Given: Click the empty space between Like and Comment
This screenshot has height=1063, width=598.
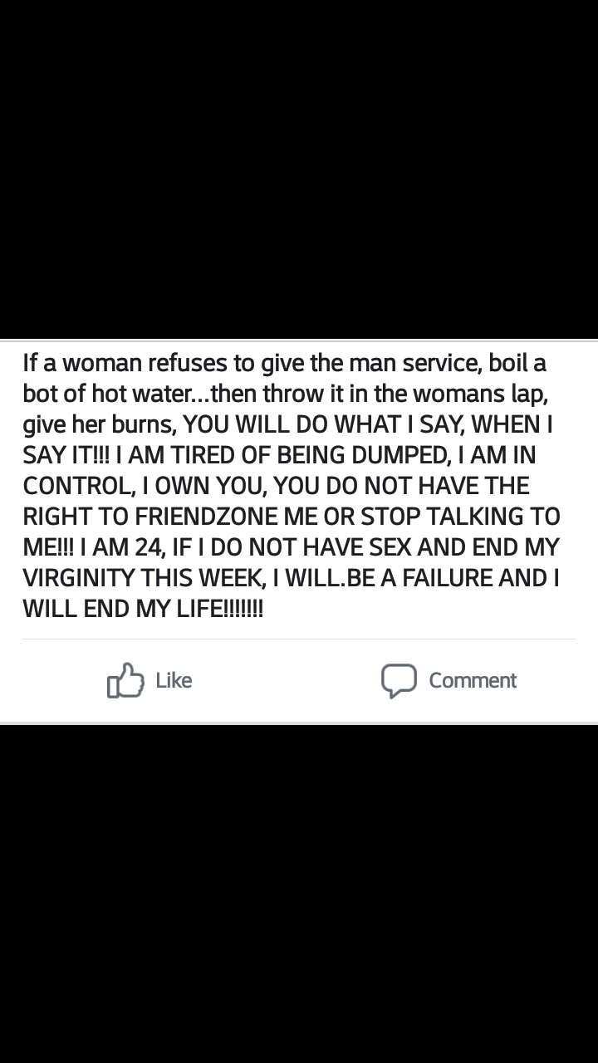Looking at the screenshot, I should pos(287,680).
